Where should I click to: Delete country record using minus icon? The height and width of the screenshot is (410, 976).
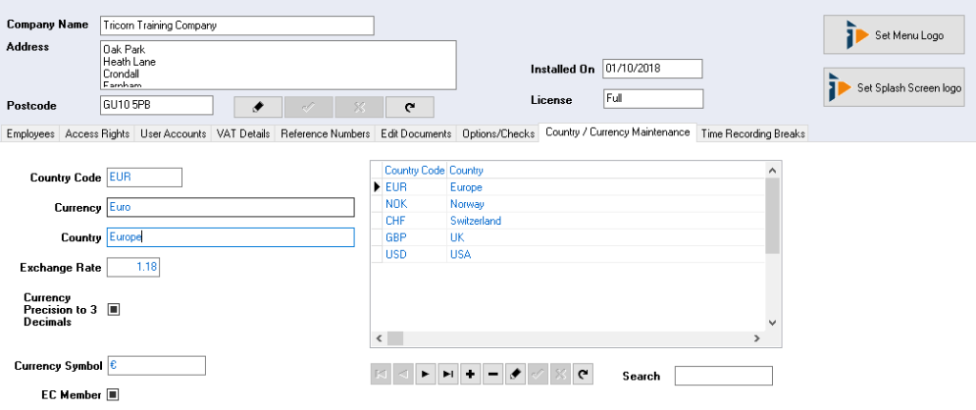[493, 375]
